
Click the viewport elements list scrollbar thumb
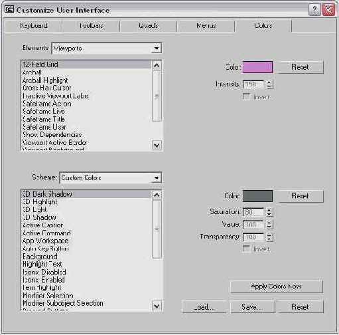(x=157, y=96)
